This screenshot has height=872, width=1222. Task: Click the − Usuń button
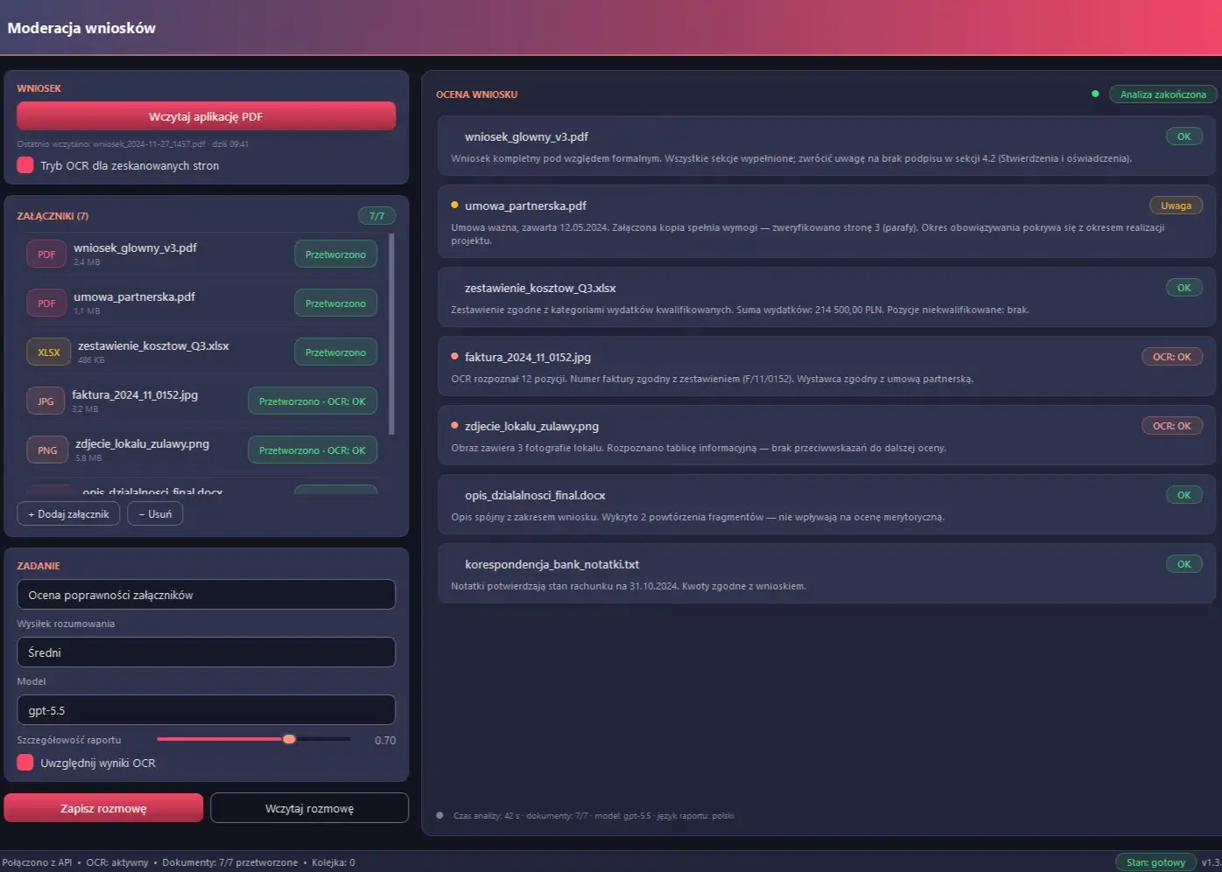click(x=155, y=514)
